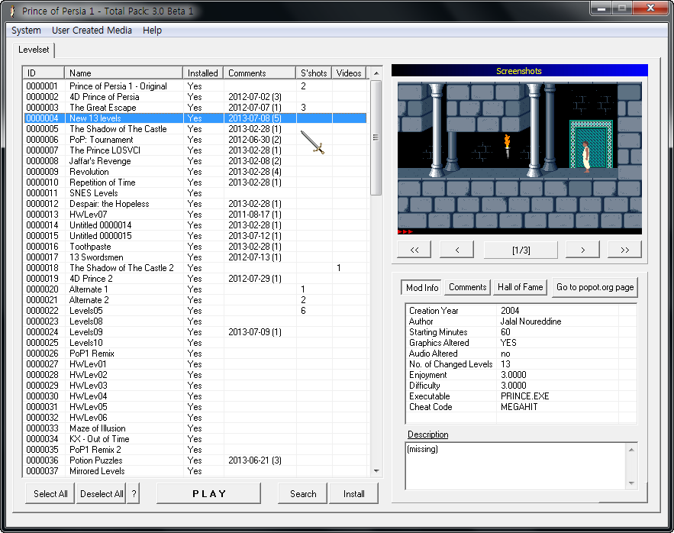Select the '4D Prince 2' levelset
Viewport: 674px width, 533px height.
(195, 279)
